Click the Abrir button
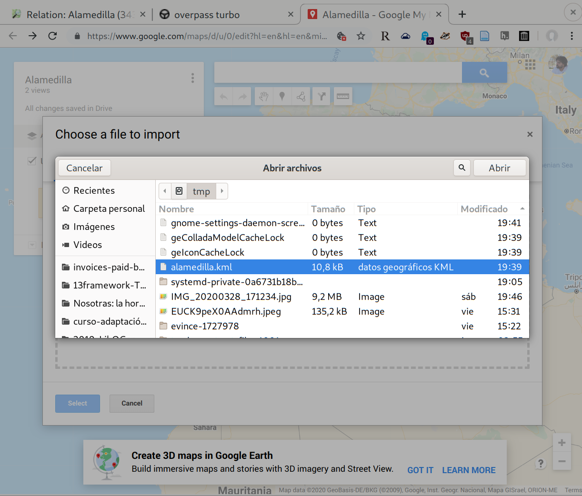582x496 pixels. (x=500, y=168)
